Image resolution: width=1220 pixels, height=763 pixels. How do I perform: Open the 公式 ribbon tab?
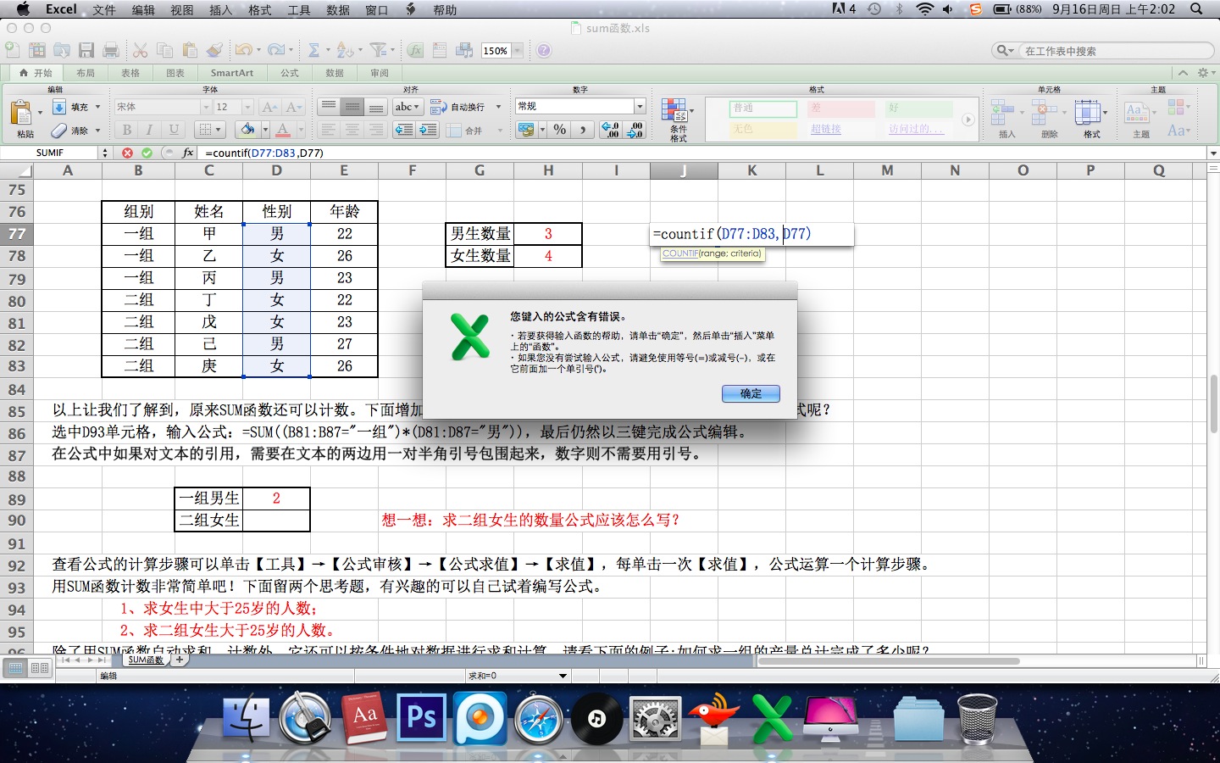pyautogui.click(x=290, y=73)
